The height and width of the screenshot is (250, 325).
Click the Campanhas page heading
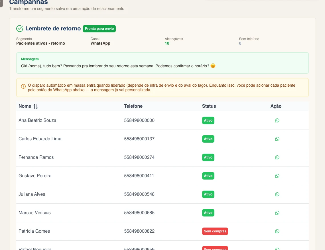click(29, 2)
